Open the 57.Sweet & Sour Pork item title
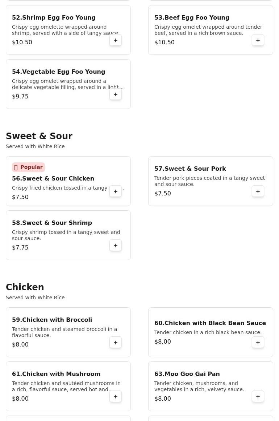 click(190, 169)
